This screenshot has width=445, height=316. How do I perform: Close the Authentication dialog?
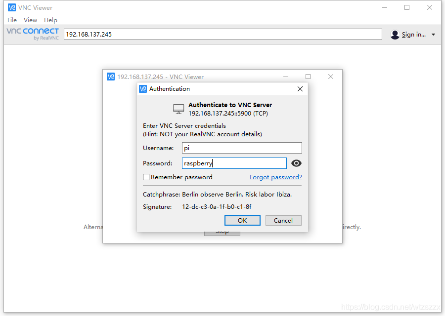(x=300, y=89)
